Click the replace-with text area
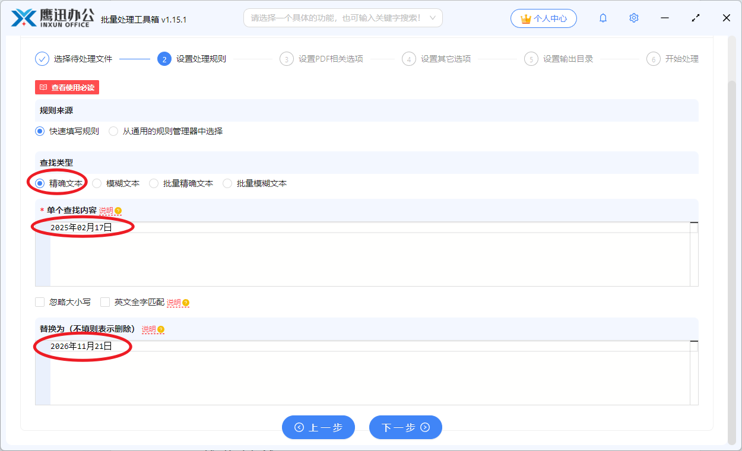Image resolution: width=742 pixels, height=451 pixels. [366, 373]
